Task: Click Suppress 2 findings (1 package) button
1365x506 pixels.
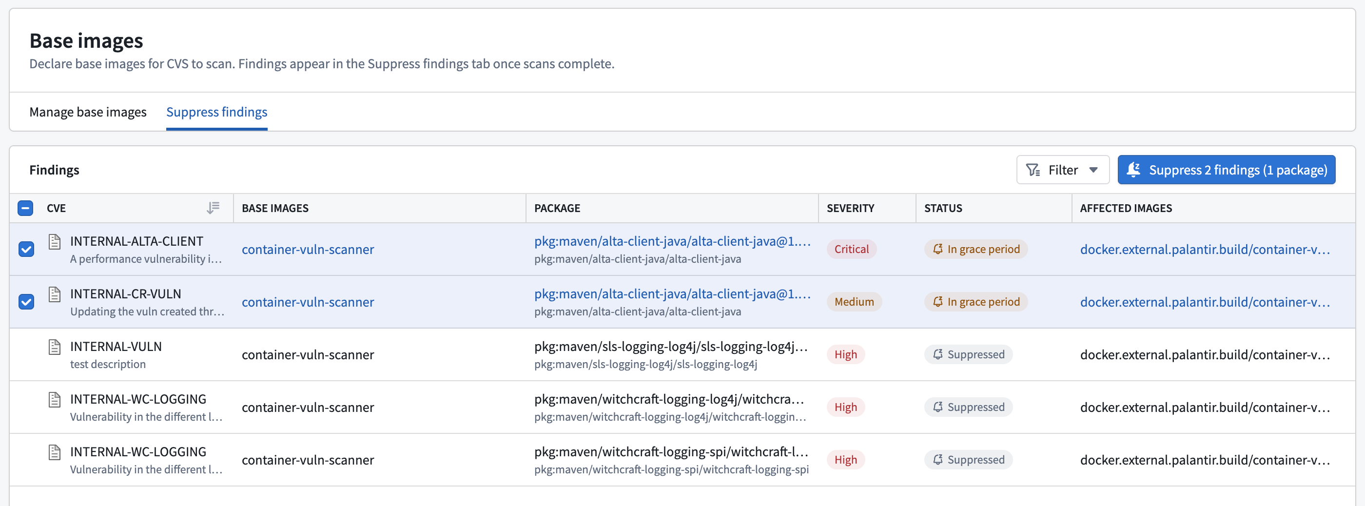Action: click(x=1226, y=170)
